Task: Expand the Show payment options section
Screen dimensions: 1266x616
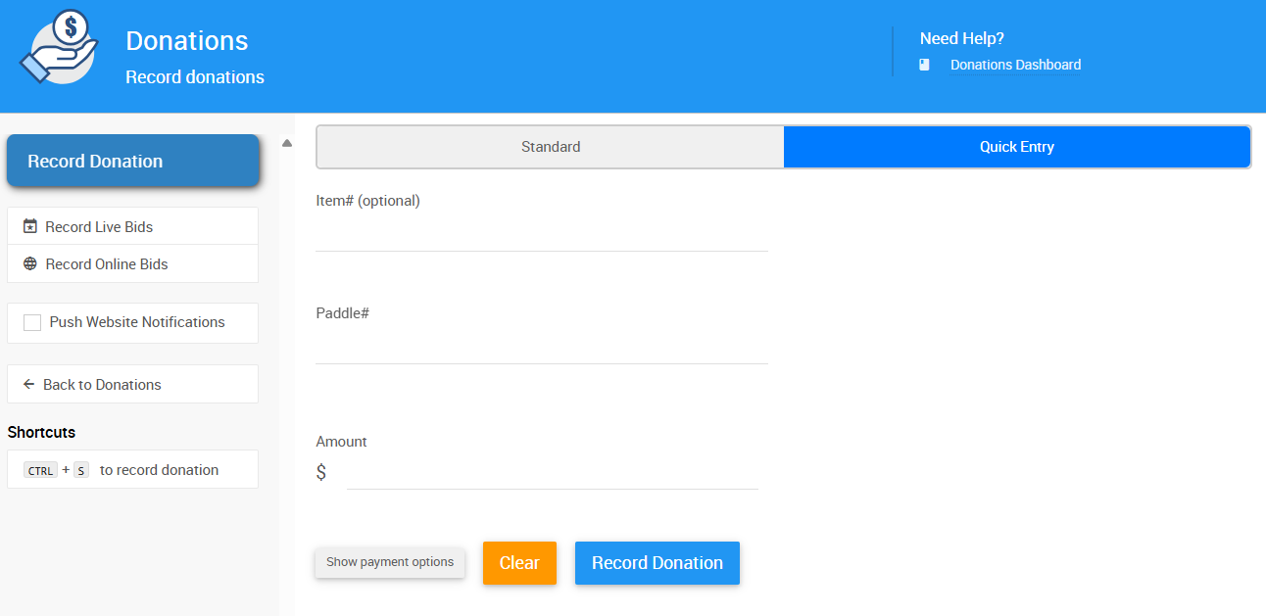Action: 390,562
